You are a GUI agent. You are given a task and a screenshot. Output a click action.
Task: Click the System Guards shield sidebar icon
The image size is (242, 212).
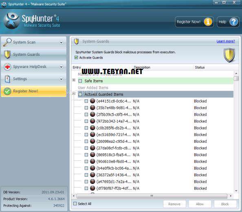(x=7, y=54)
